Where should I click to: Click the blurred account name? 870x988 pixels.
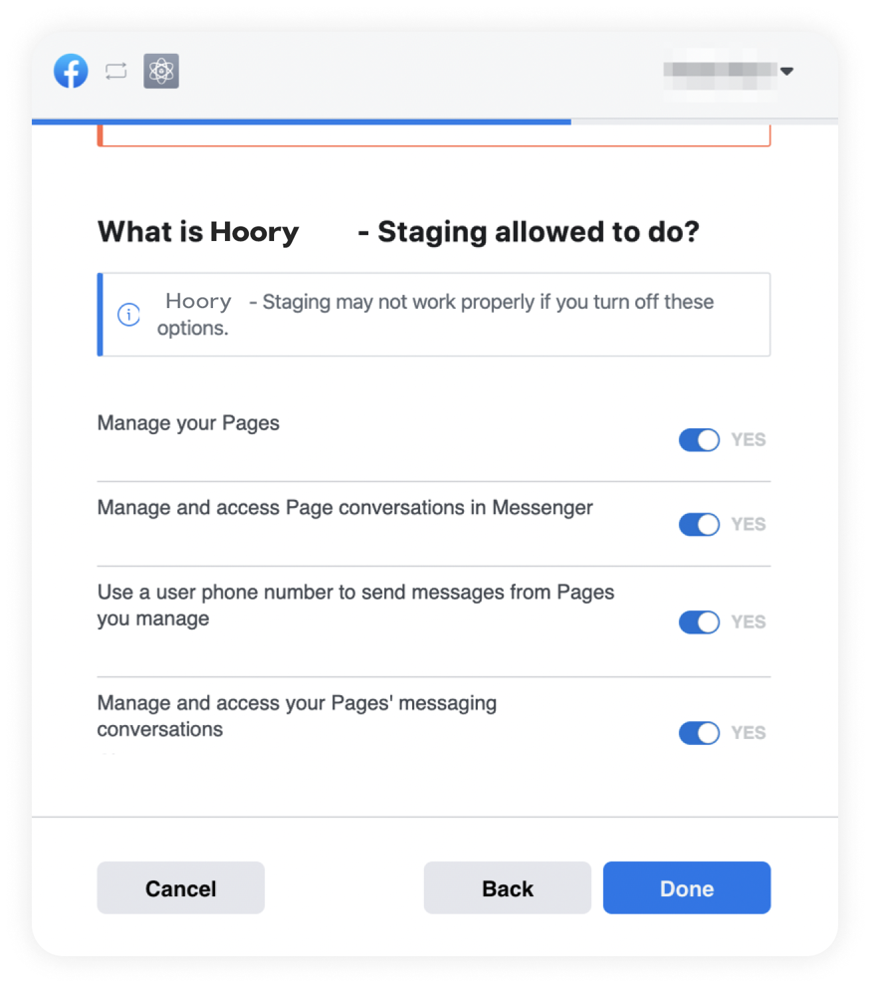pyautogui.click(x=720, y=71)
